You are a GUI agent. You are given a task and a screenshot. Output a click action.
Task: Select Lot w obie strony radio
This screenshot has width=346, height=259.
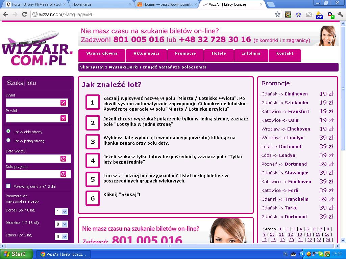(x=8, y=131)
